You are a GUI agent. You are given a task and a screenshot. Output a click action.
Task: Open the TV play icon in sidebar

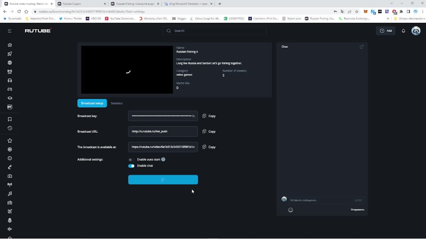(10, 176)
